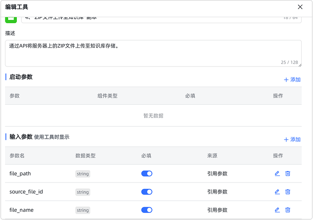This screenshot has height=220, width=313.
Task: Click trash icon for source_file_id
Action: pos(288,192)
